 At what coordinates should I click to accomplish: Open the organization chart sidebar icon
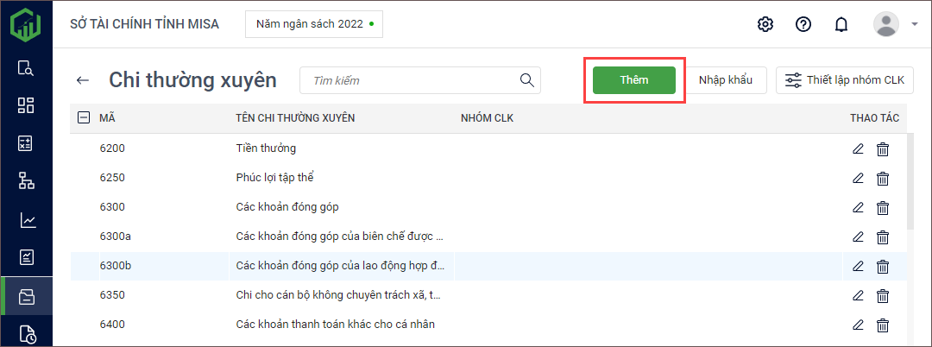(x=26, y=180)
